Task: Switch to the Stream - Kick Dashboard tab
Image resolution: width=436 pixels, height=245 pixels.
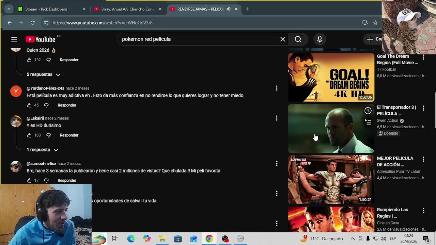Action: click(52, 9)
